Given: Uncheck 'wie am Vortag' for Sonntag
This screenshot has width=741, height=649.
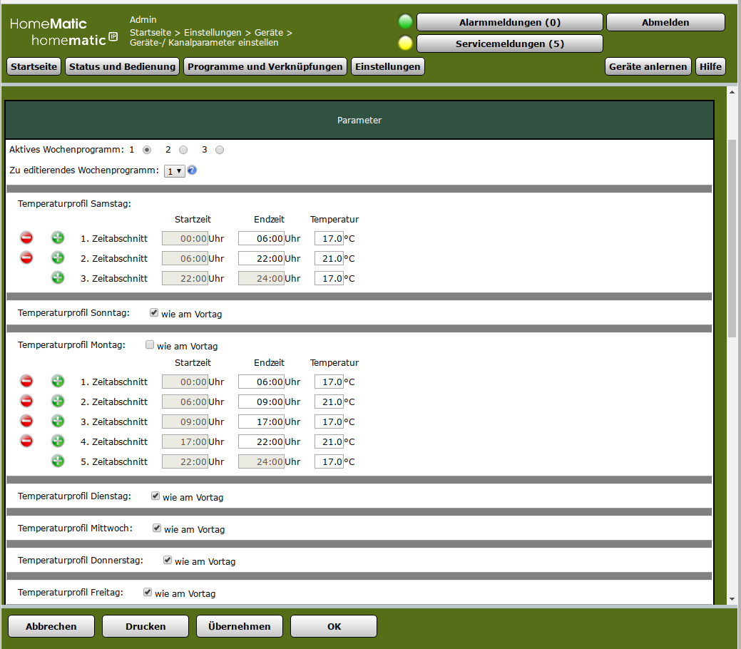Looking at the screenshot, I should [153, 312].
